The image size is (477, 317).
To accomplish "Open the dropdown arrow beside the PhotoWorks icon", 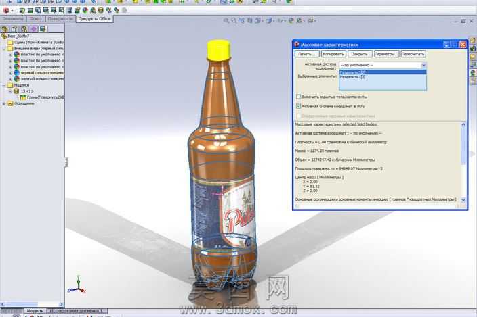I will (x=12, y=11).
